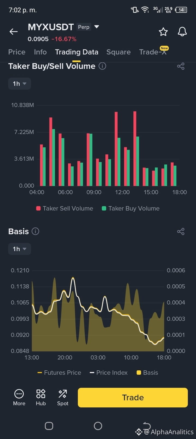Open the Square tab
Viewport: 196px width, 439px height.
pyautogui.click(x=118, y=52)
